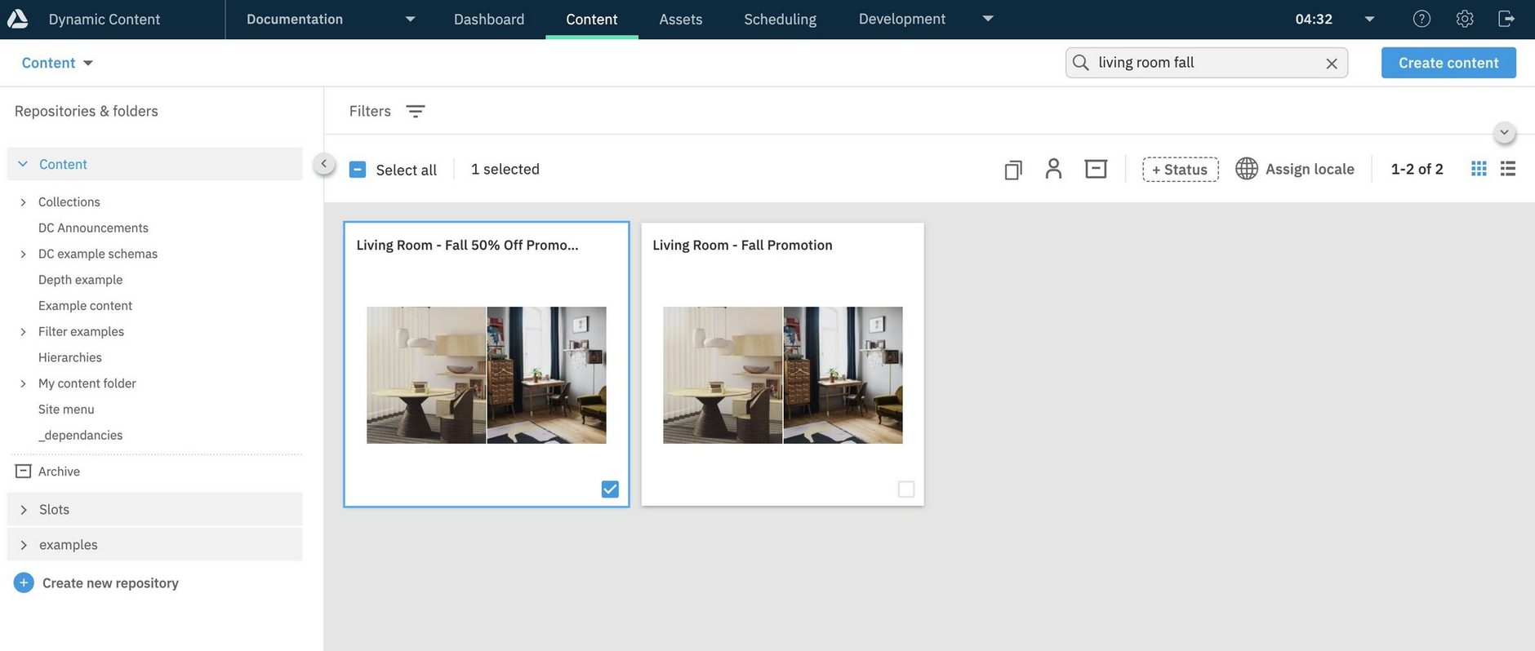Open the Assets tab
The width and height of the screenshot is (1535, 651).
tap(681, 19)
